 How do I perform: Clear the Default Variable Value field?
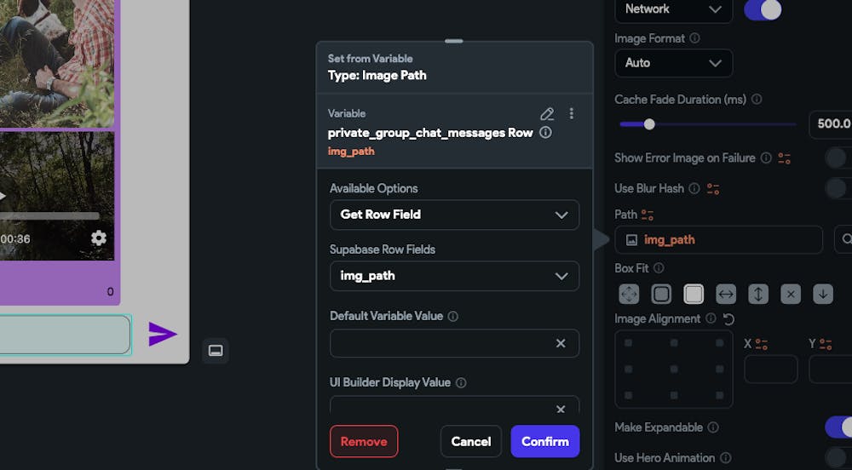click(561, 343)
